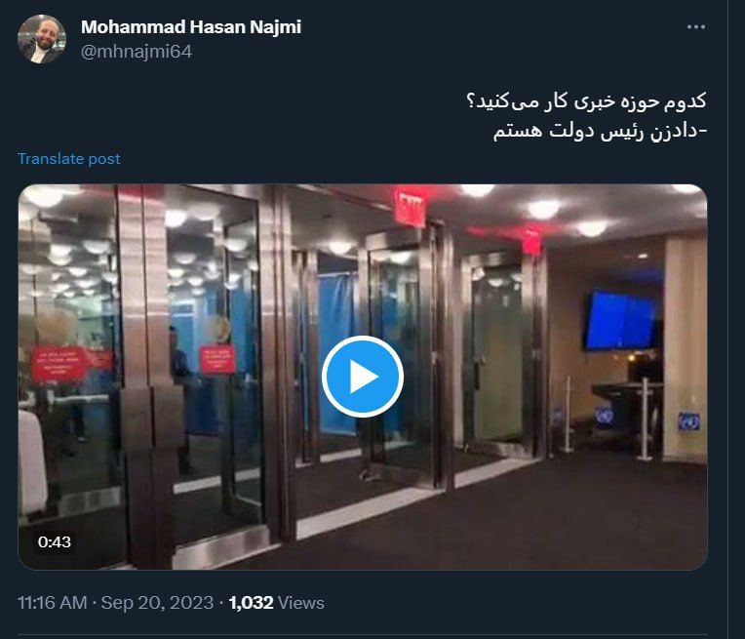
Task: Click the blue TV screen in the video preview
Action: tap(622, 320)
